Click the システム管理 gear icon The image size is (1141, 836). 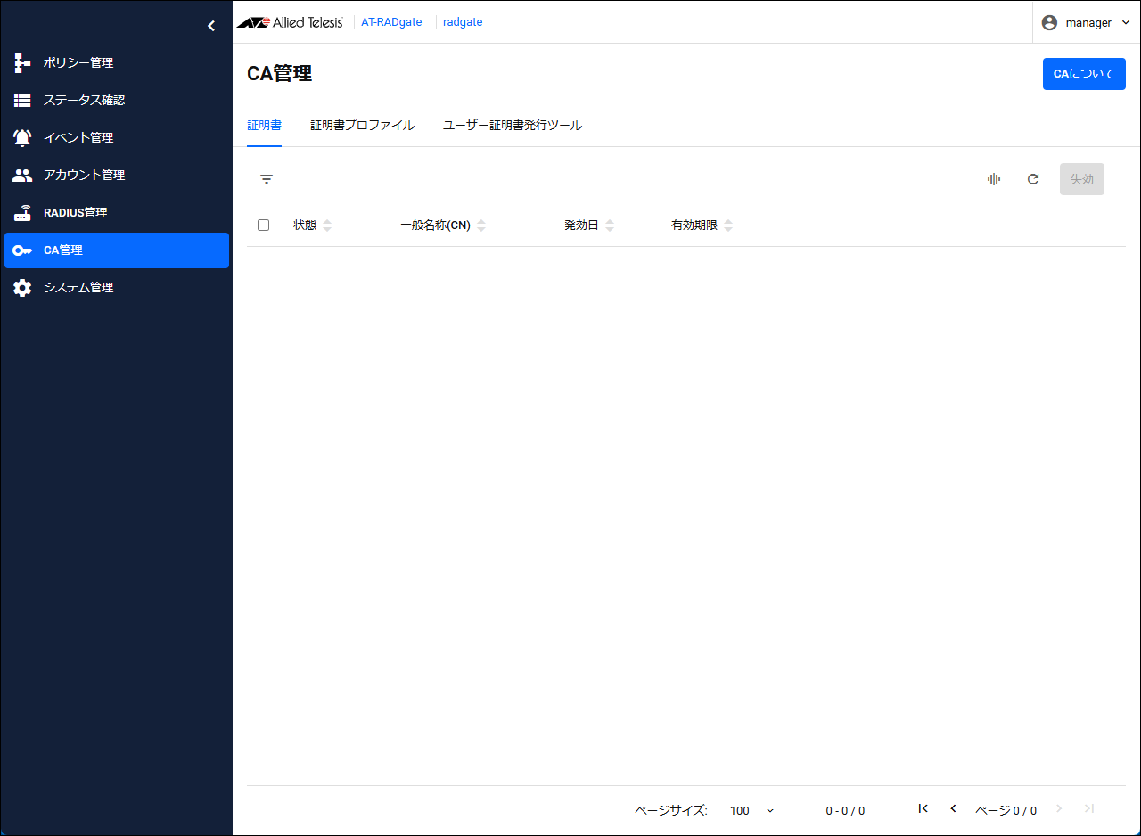click(22, 288)
